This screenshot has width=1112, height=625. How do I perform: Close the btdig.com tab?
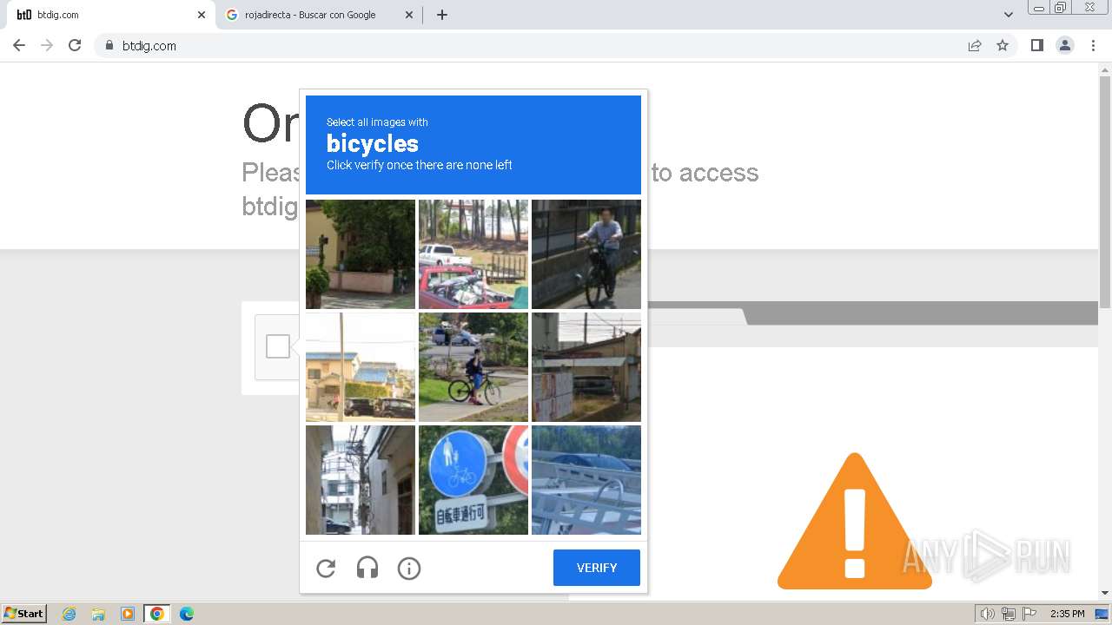tap(202, 15)
